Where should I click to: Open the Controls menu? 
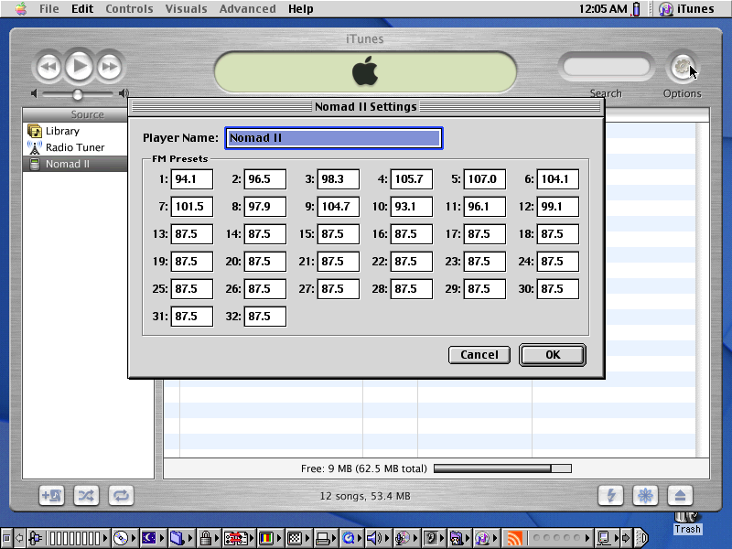tap(129, 8)
